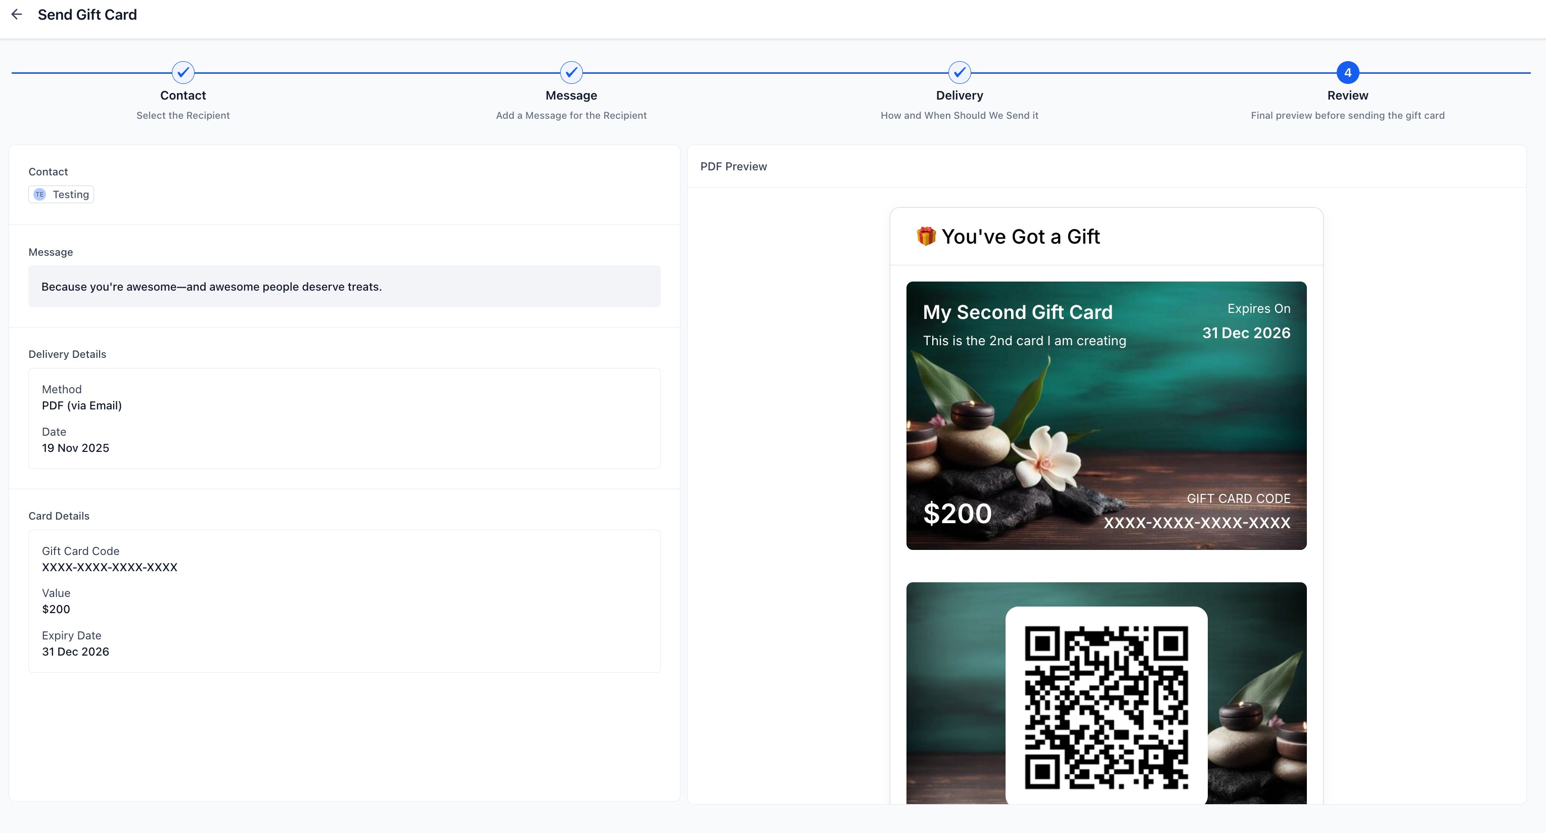
Task: Click the TE avatar in contact chip
Action: click(39, 195)
